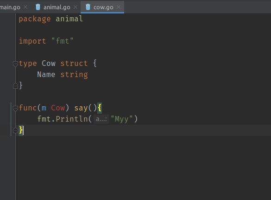Image resolution: width=271 pixels, height=200 pixels.
Task: Switch to the main.go tab
Action: pos(10,7)
